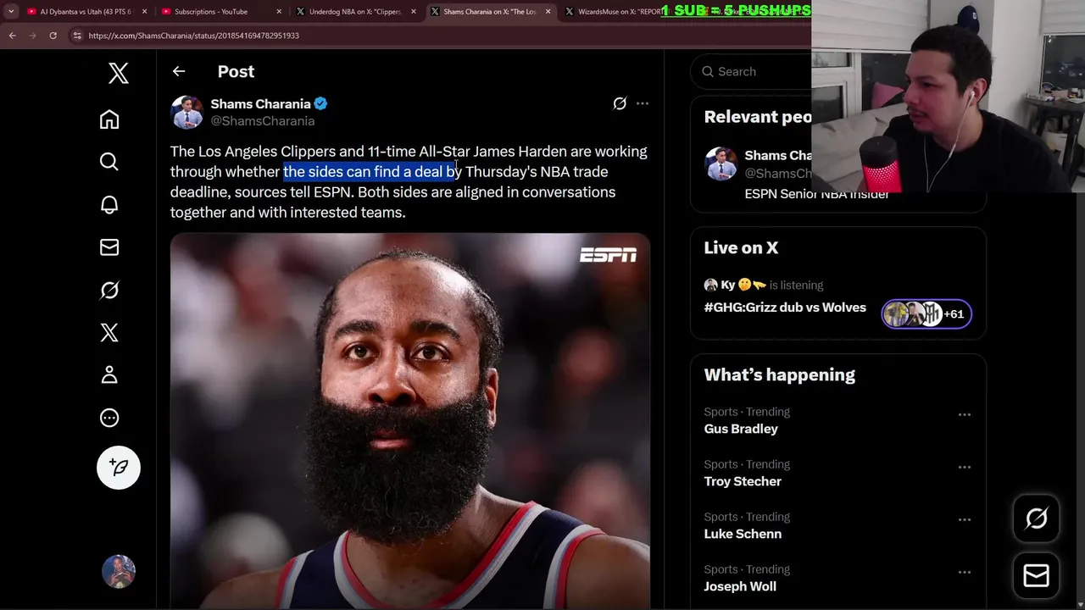Click the URL address bar
The height and width of the screenshot is (610, 1085).
pos(441,36)
